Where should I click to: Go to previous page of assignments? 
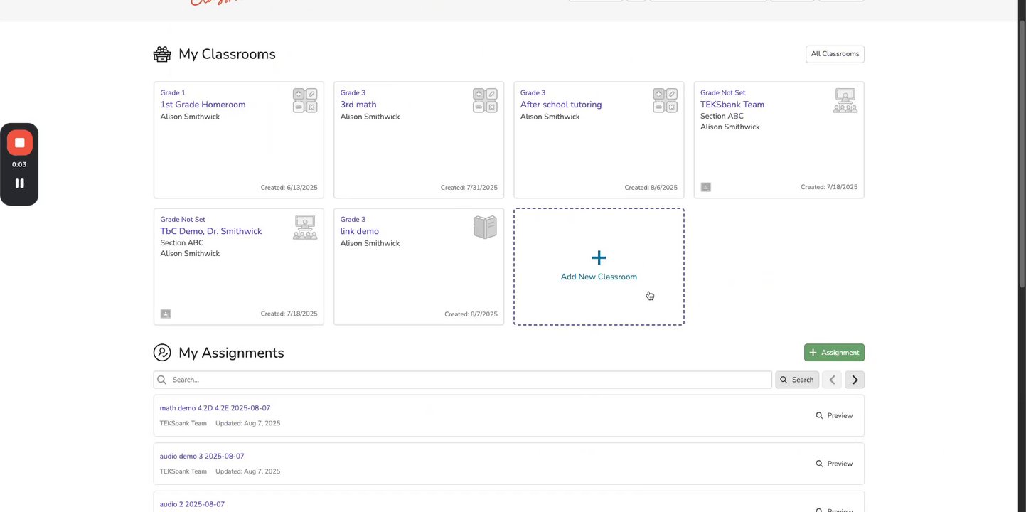832,380
